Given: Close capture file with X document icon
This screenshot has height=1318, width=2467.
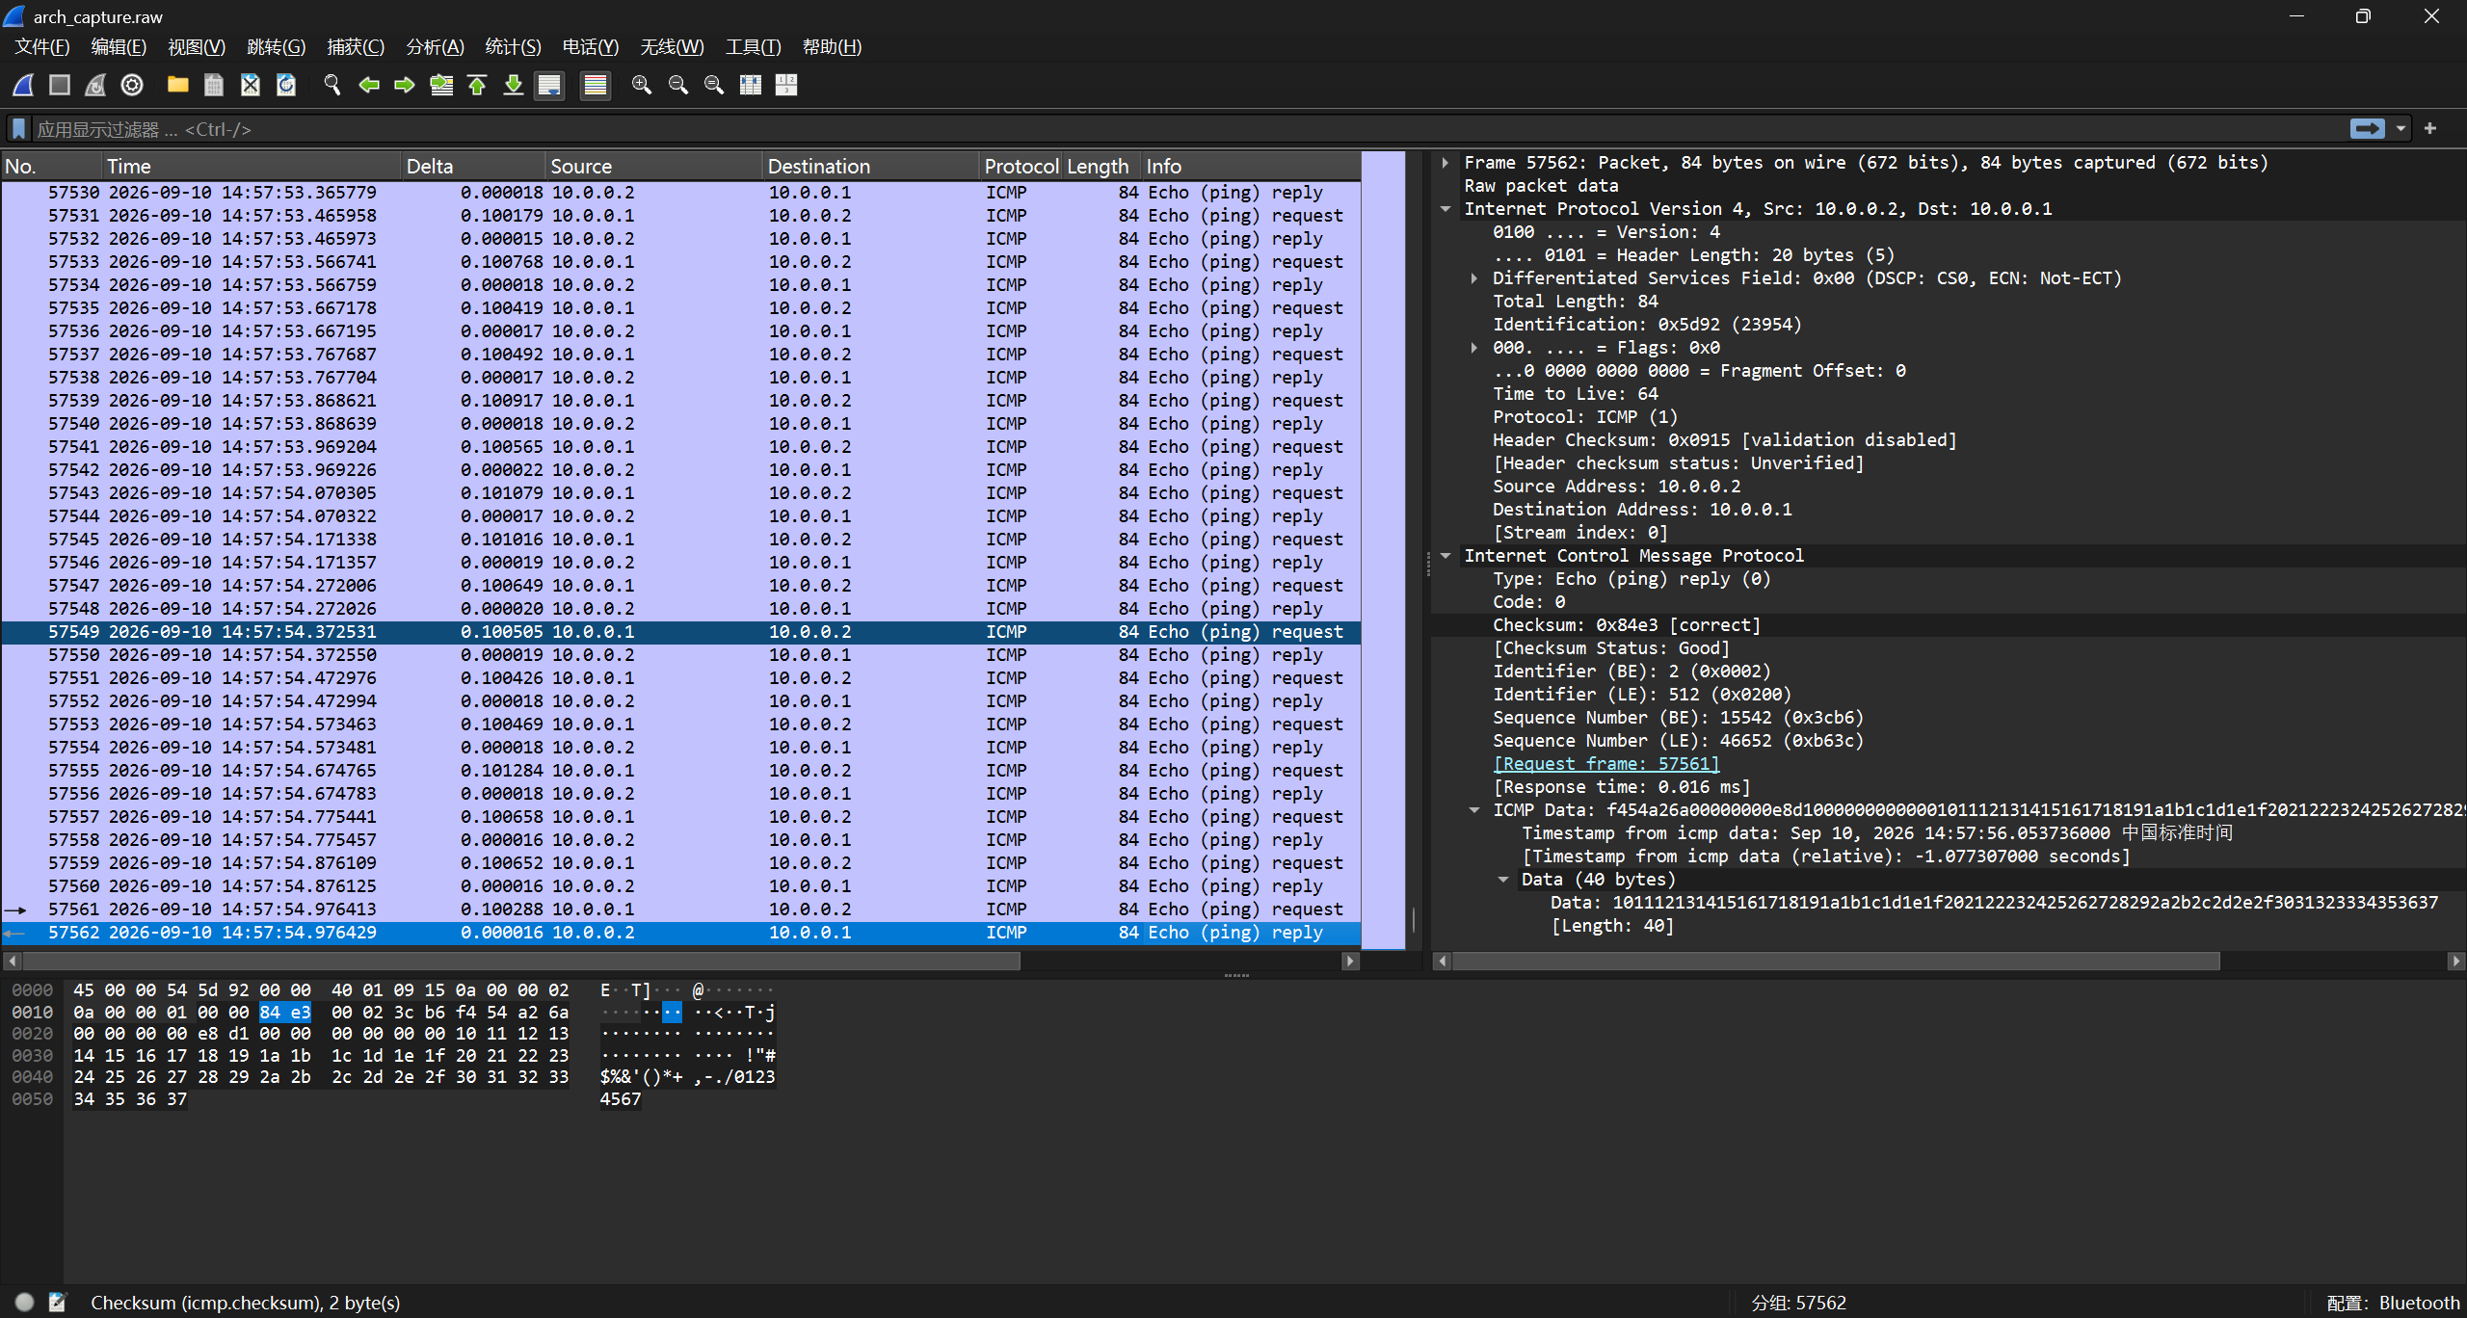Looking at the screenshot, I should tap(251, 85).
